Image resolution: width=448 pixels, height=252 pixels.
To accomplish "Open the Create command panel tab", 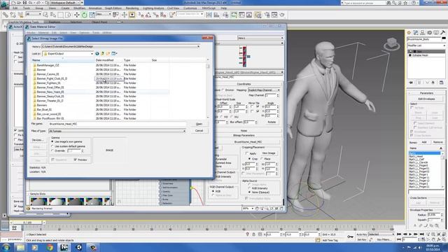I will click(x=409, y=33).
